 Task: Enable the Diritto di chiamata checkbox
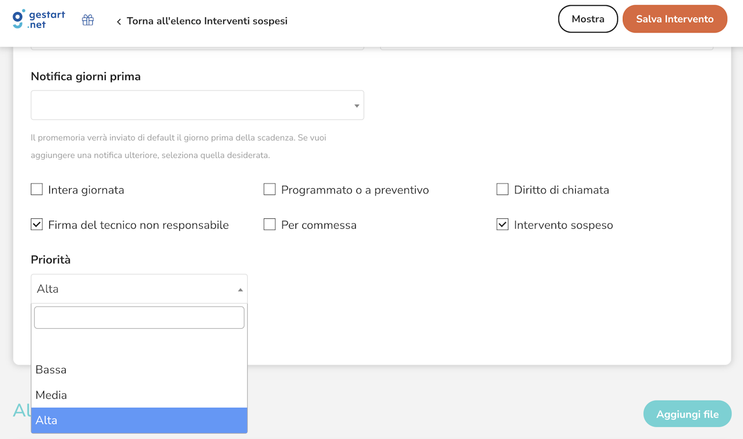[x=502, y=189]
